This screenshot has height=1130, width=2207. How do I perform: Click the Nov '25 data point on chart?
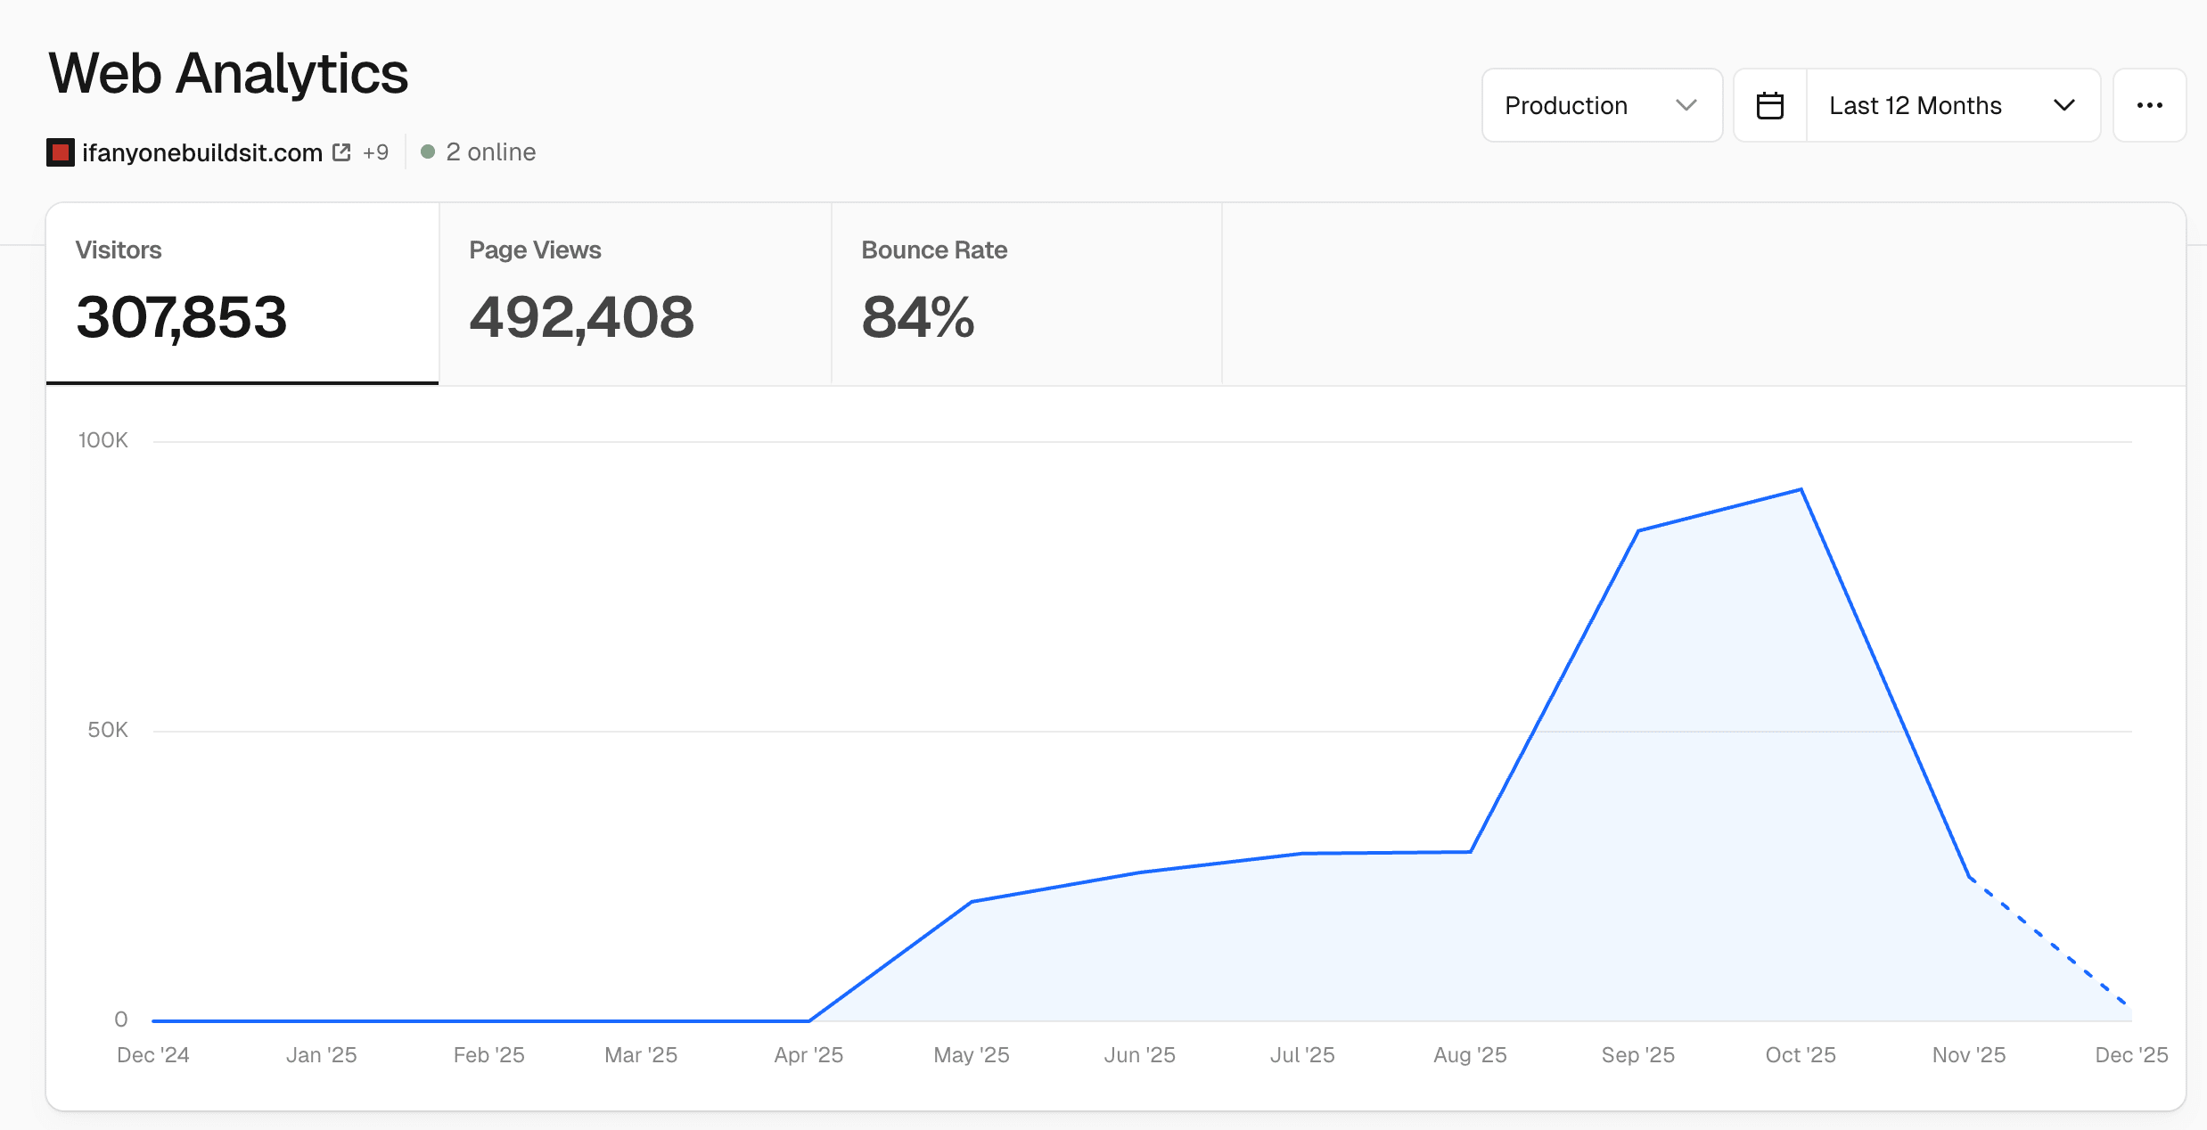[1969, 877]
